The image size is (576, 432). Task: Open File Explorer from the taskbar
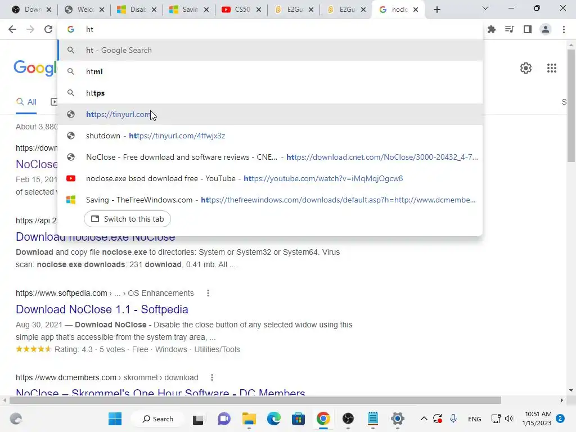(x=249, y=418)
